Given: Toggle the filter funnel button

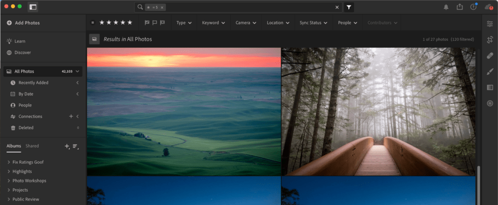Looking at the screenshot, I should click(349, 7).
